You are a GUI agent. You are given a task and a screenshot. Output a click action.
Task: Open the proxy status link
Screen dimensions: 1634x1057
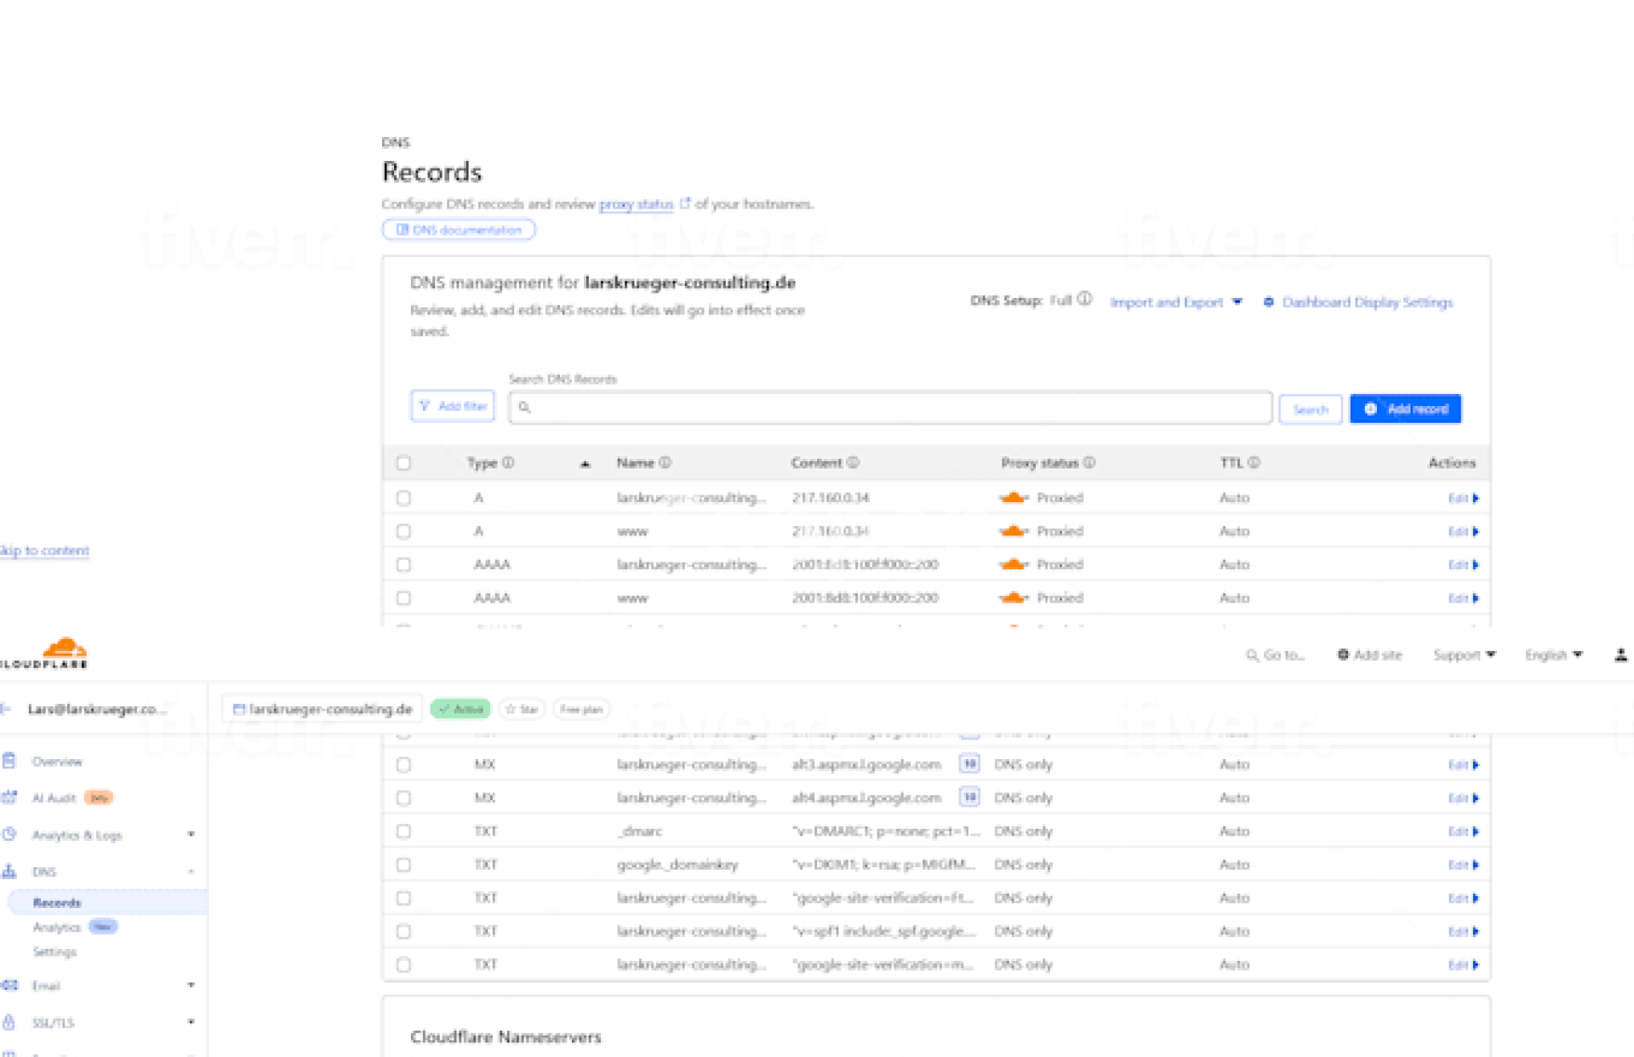(636, 204)
